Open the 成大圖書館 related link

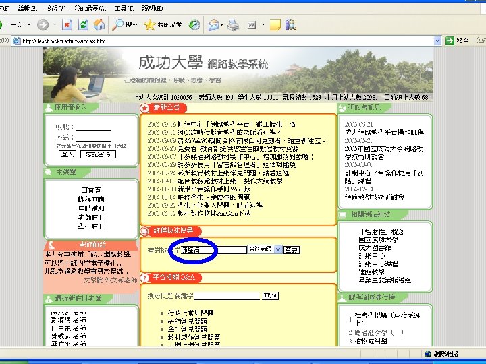375,247
